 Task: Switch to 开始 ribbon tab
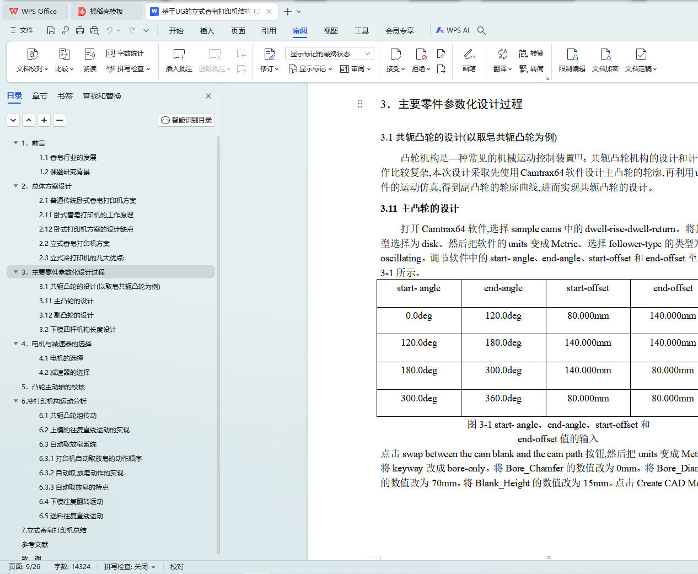coord(176,31)
